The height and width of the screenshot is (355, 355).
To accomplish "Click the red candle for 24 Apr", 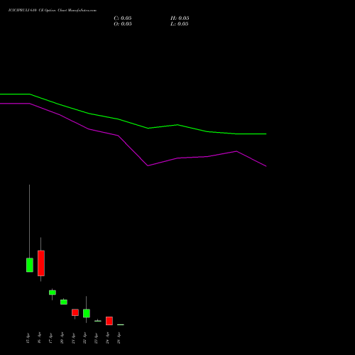I will 109,321.
